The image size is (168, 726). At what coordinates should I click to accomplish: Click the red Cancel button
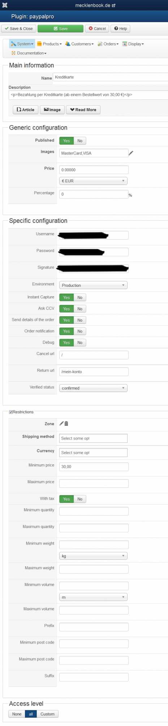point(97,29)
